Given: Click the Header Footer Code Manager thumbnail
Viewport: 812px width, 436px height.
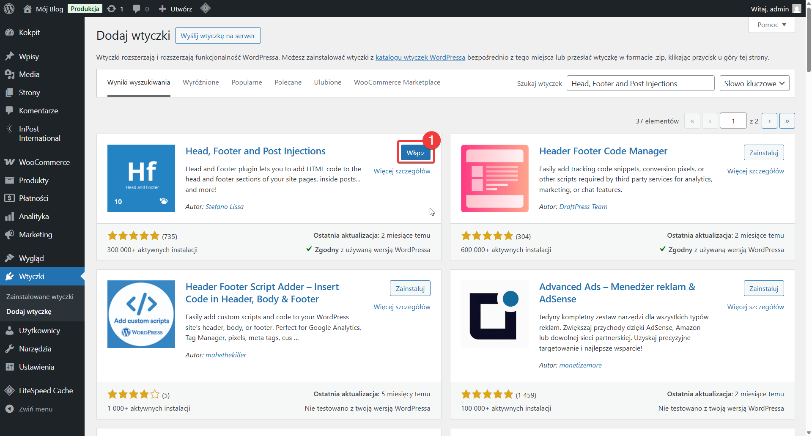Looking at the screenshot, I should pos(495,178).
